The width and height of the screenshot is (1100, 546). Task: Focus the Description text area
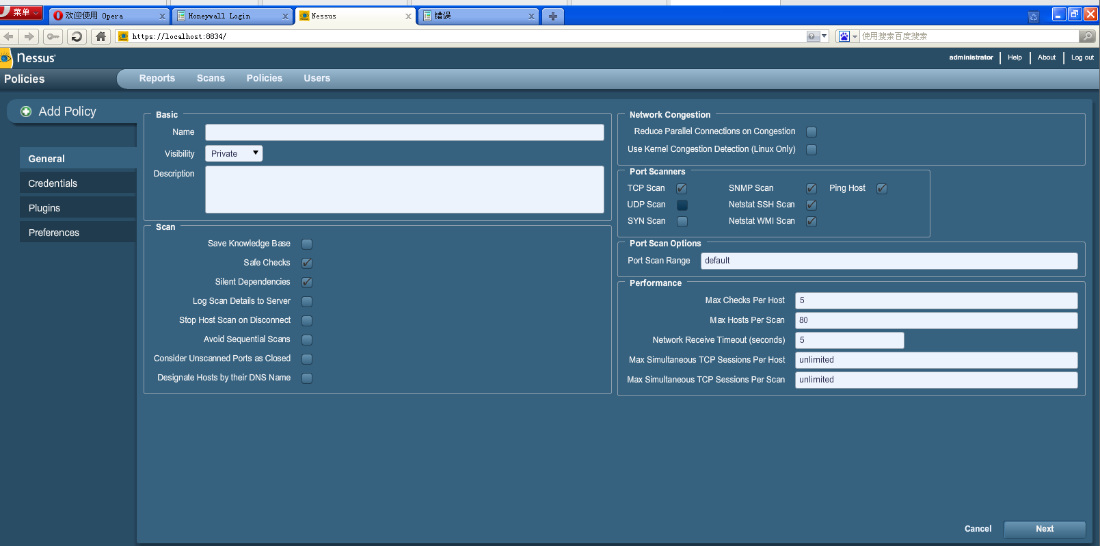coord(405,190)
